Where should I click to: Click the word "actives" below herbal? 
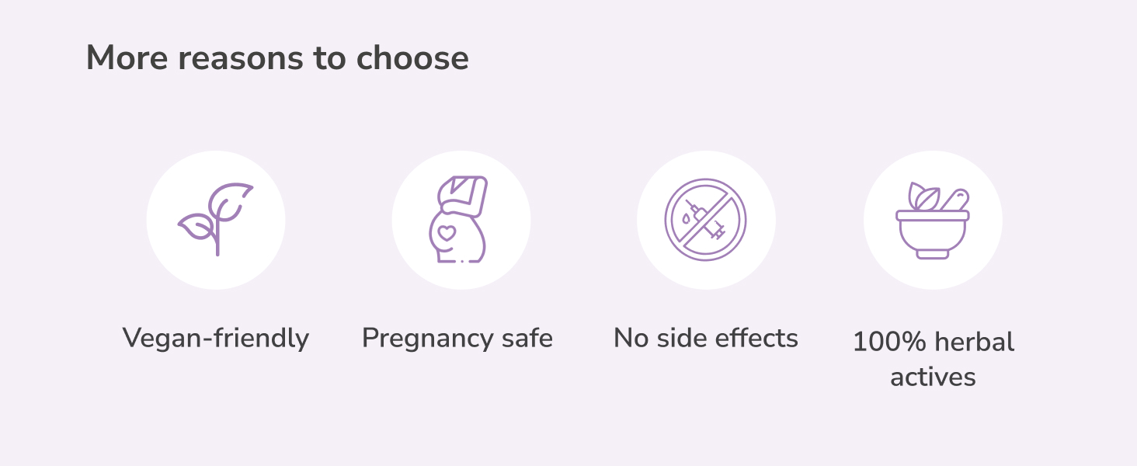point(933,377)
